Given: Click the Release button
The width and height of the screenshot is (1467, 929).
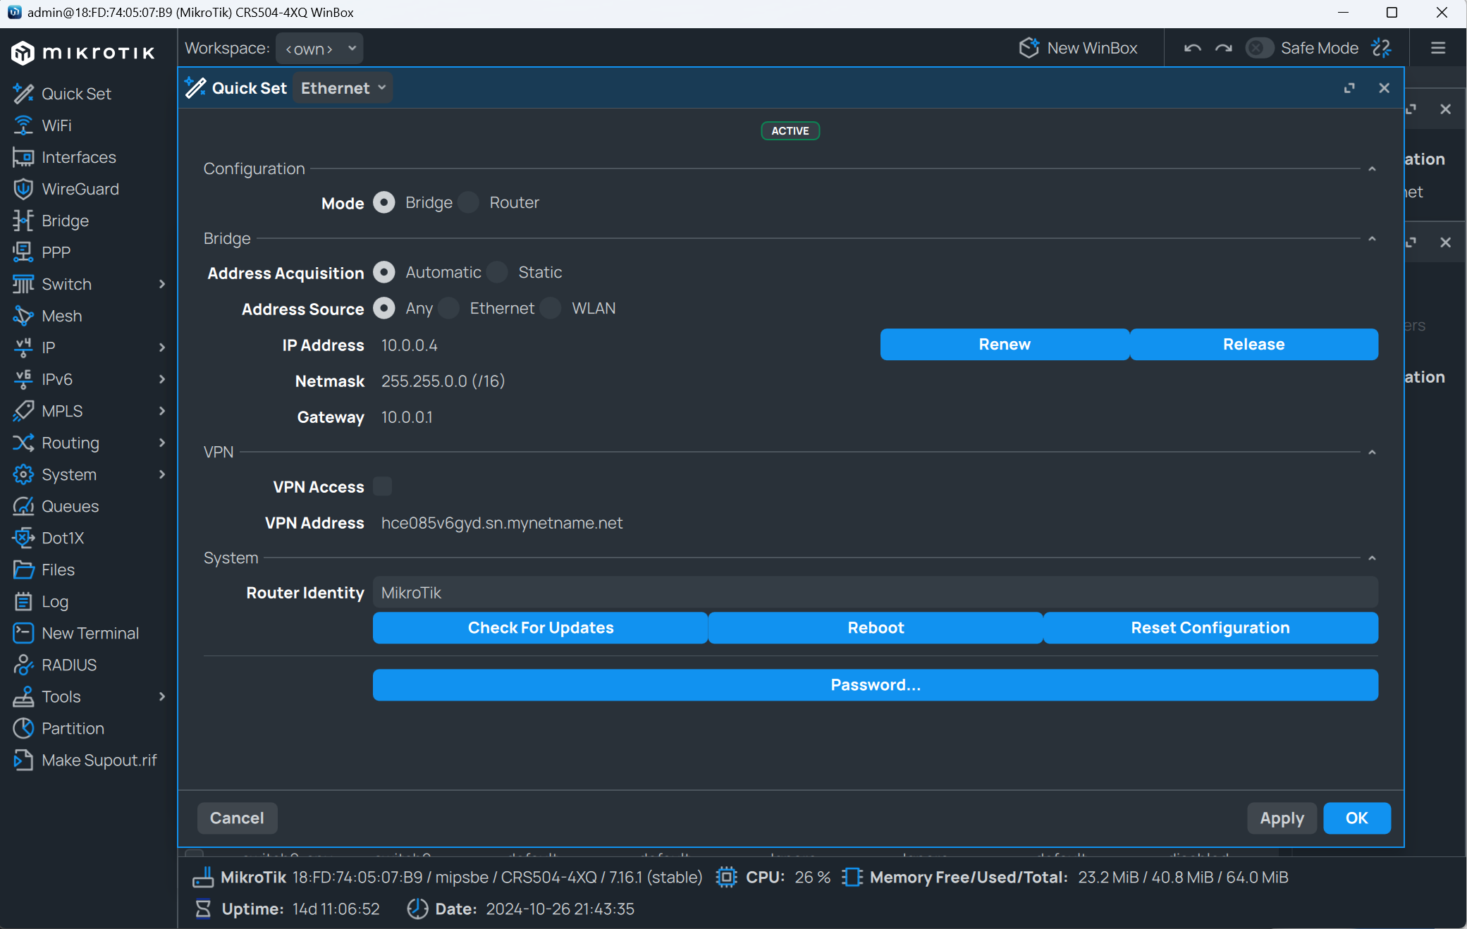Looking at the screenshot, I should coord(1253,344).
